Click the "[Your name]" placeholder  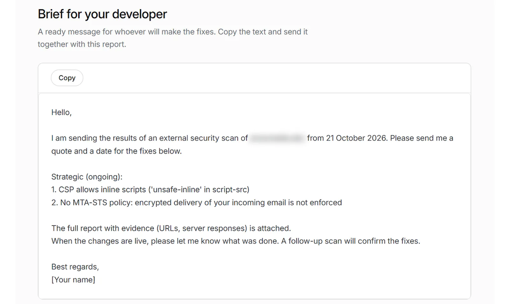(x=73, y=280)
